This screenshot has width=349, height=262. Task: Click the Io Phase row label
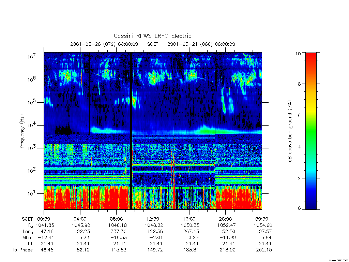pyautogui.click(x=23, y=250)
